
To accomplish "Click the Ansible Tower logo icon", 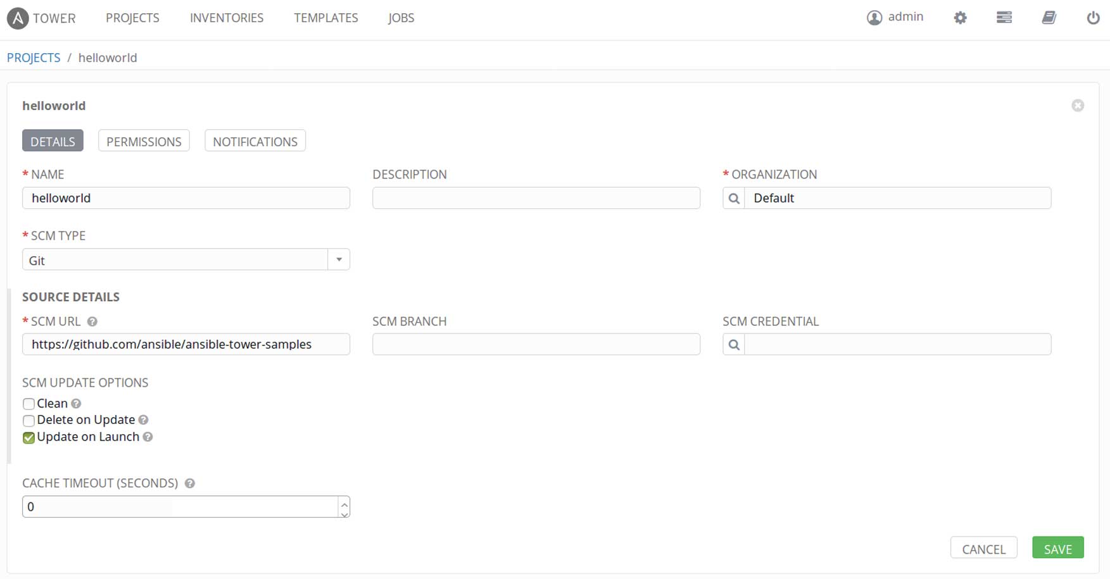I will [18, 18].
